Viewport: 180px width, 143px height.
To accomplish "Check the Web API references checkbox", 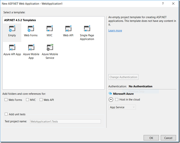I will coord(41,100).
